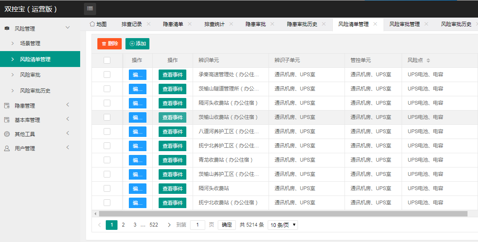Switch to the 排查记录 tab

click(x=132, y=24)
